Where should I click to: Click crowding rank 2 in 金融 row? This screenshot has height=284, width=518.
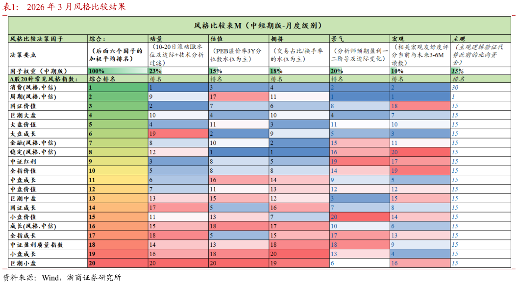click(299, 143)
